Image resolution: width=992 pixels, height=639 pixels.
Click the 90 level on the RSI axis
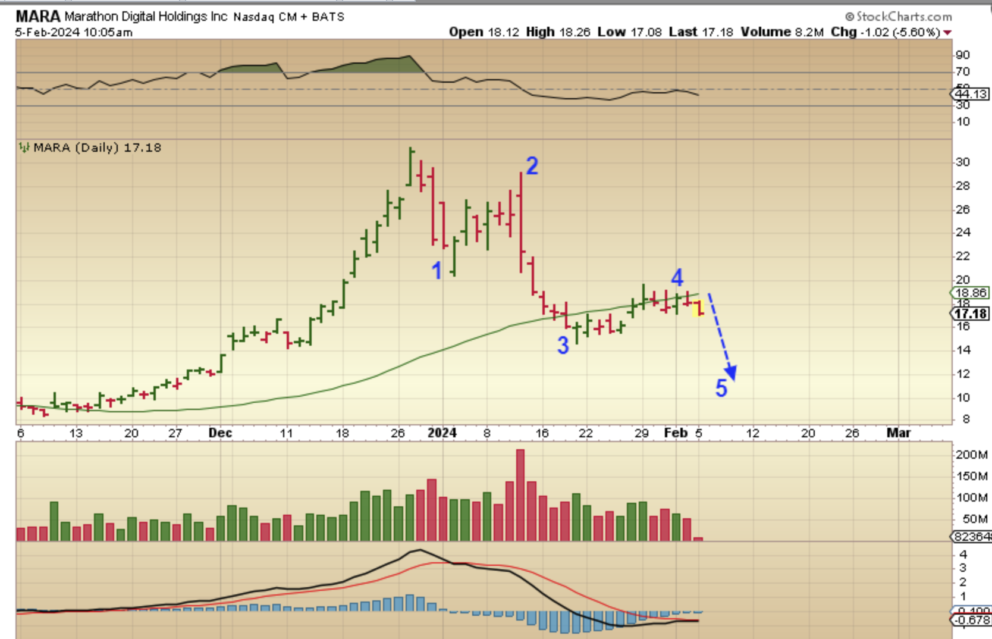[x=962, y=55]
